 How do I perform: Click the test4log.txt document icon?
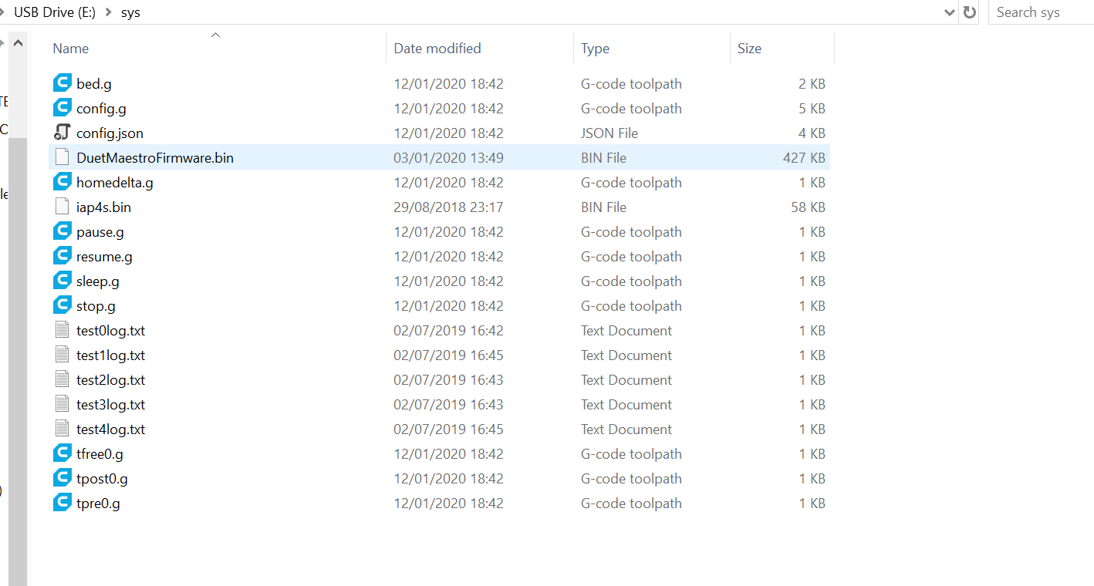[62, 429]
